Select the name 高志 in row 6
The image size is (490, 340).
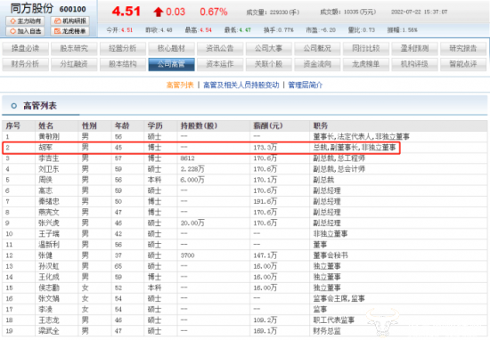[45, 190]
